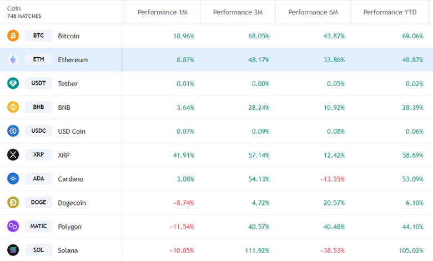Click the USD Coin logo icon
Image resolution: width=433 pixels, height=261 pixels.
tap(13, 131)
